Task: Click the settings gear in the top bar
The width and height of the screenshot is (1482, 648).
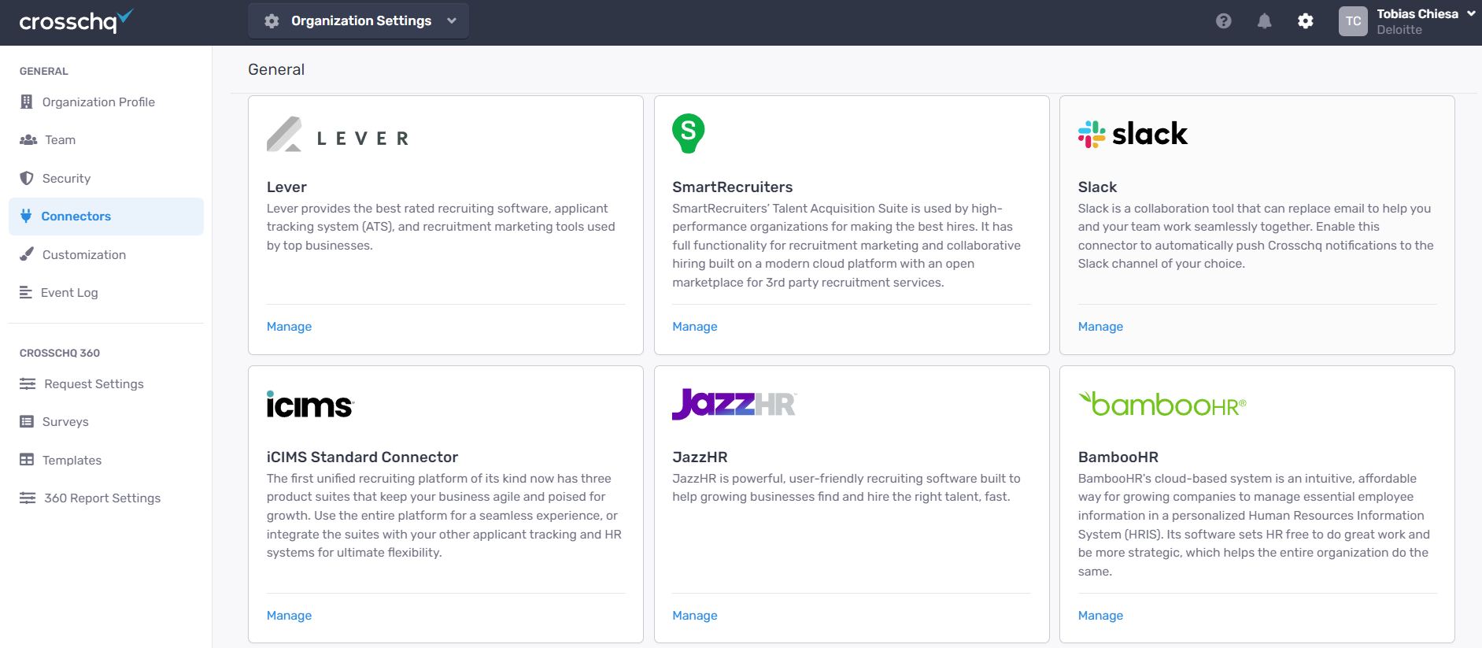Action: pyautogui.click(x=1306, y=21)
